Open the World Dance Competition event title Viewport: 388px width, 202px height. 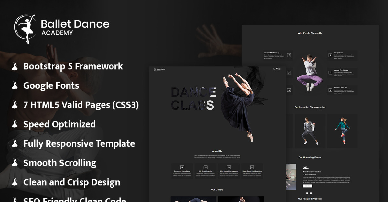click(312, 172)
